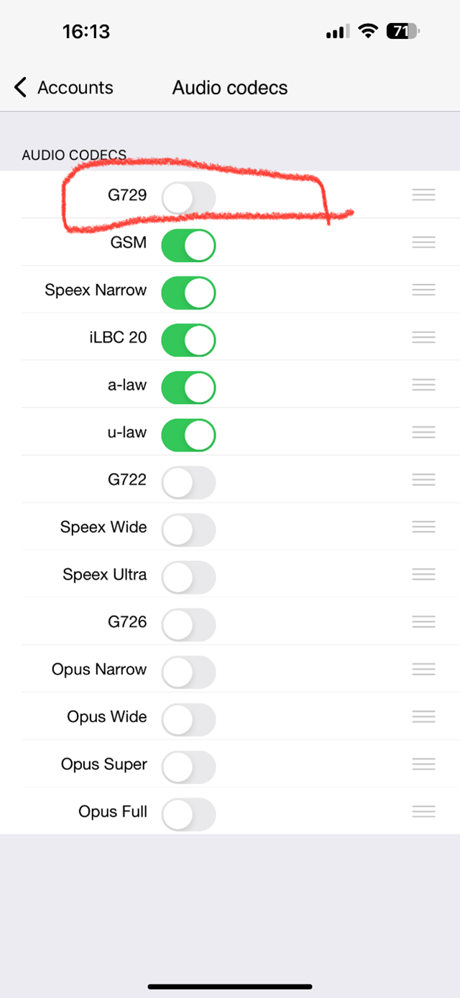Tap the reorder handle for Speex Ultra
The image size is (460, 998).
pos(423,575)
